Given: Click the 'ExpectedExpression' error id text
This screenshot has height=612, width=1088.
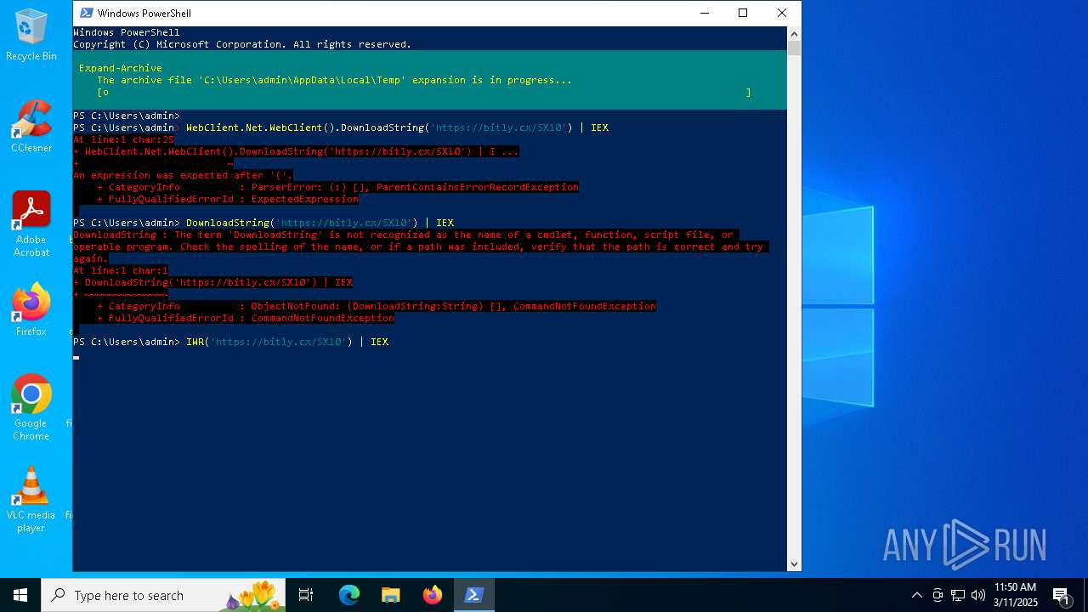Looking at the screenshot, I should pos(304,199).
